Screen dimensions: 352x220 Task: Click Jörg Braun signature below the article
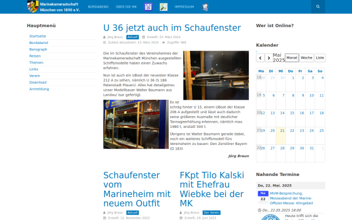click(x=238, y=156)
